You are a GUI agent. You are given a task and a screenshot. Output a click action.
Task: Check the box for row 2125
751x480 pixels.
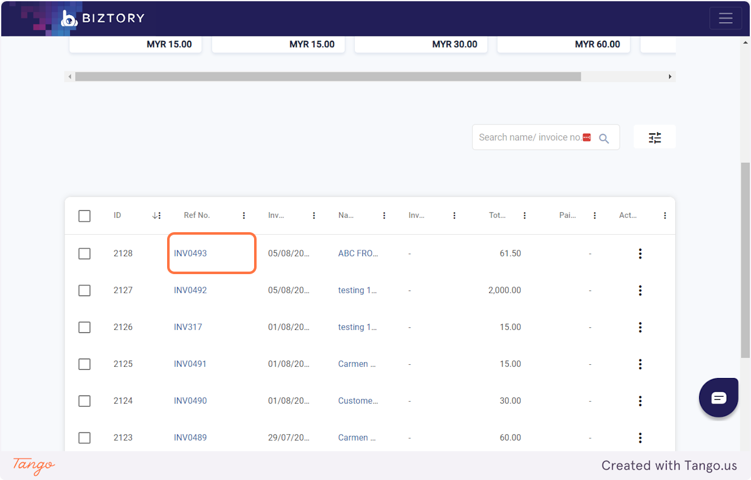click(84, 364)
